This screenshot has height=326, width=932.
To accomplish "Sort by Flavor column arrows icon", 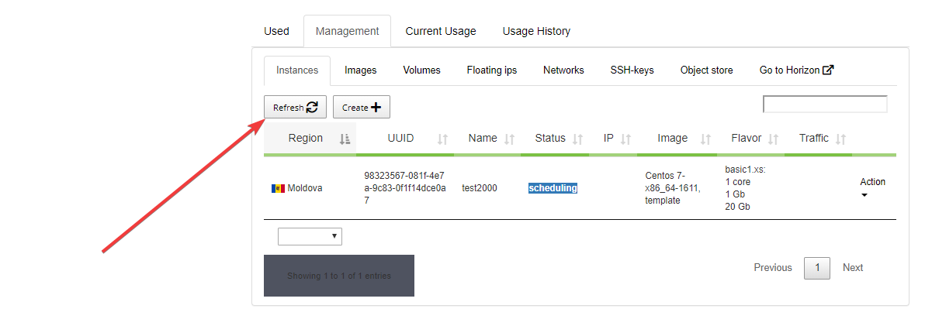I will click(773, 139).
